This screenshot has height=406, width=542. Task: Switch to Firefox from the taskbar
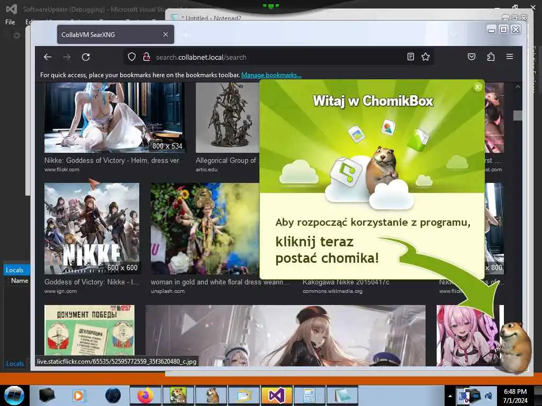tap(145, 395)
